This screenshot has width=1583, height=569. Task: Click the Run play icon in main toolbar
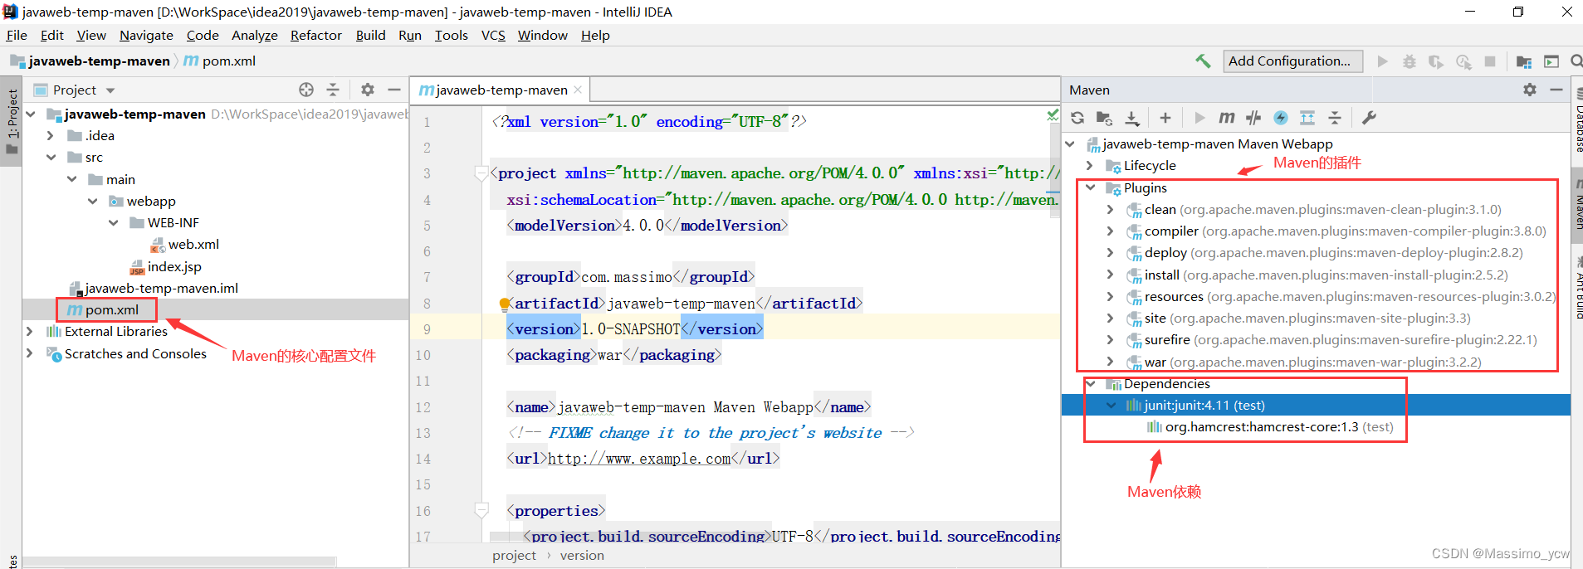click(x=1382, y=61)
